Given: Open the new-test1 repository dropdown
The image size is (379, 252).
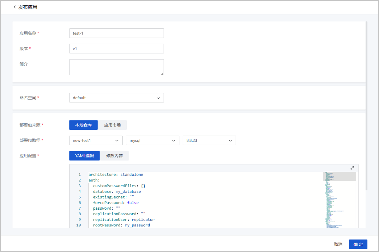Looking at the screenshot, I should point(96,140).
